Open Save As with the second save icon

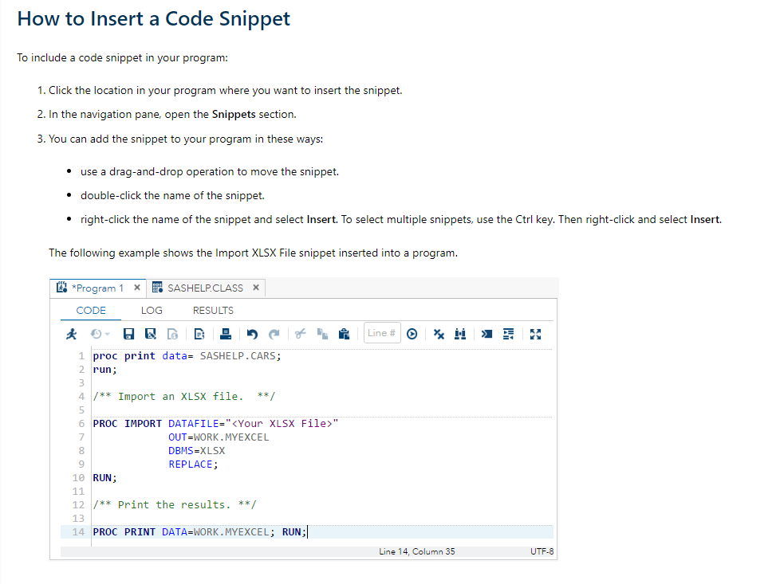(150, 333)
